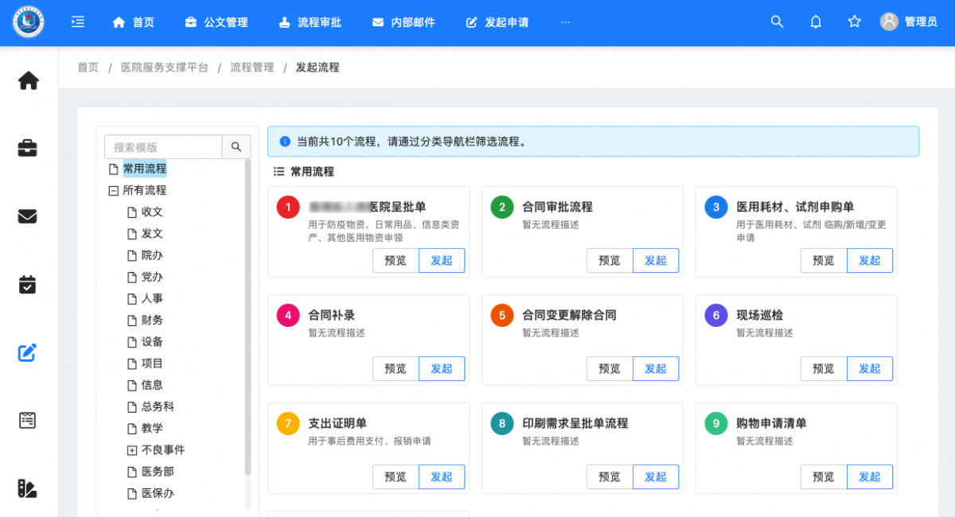Screen dimensions: 955x517
Task: Select 常用流程 in the category tree
Action: (x=145, y=169)
